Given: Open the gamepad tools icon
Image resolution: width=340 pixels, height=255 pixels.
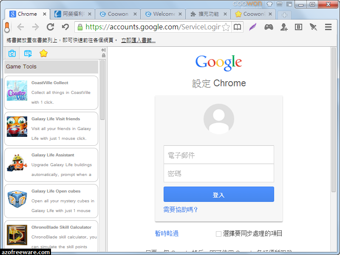Looking at the screenshot, I should (x=269, y=27).
